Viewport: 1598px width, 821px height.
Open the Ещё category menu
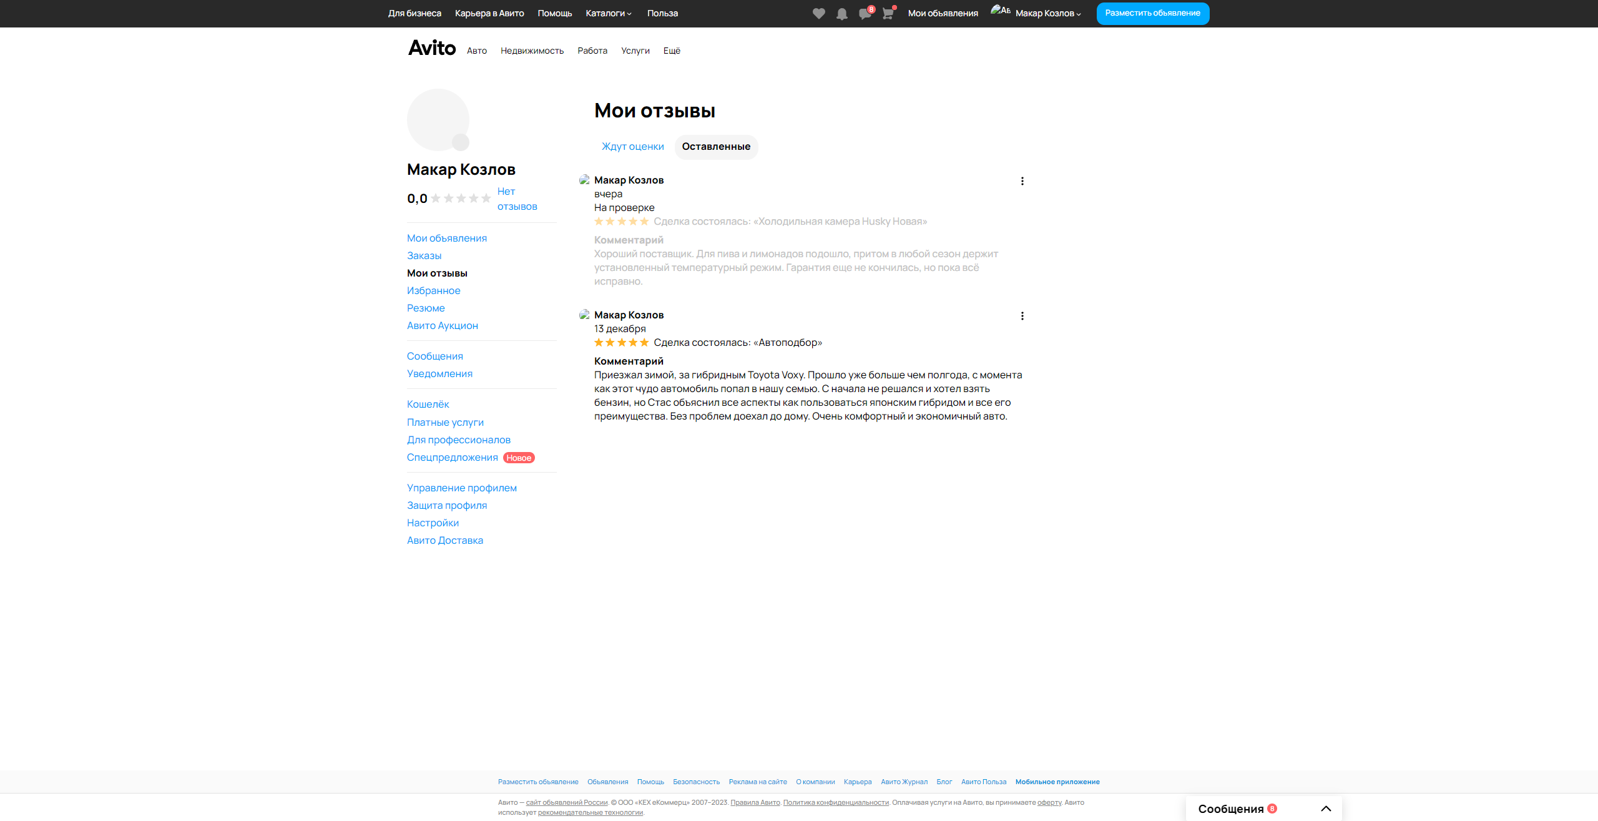click(672, 51)
